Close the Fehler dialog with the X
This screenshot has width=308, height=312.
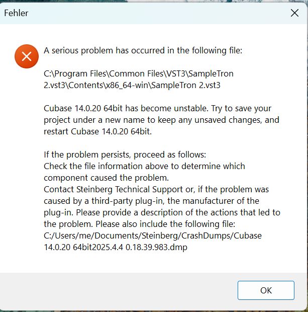295,13
